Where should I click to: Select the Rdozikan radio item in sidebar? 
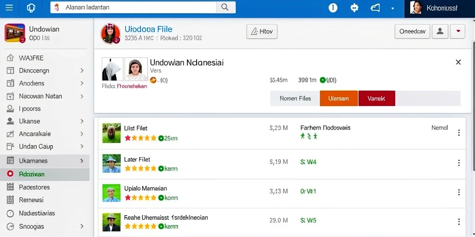45,174
